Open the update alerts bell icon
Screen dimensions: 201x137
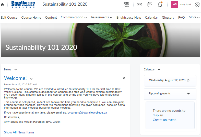click(x=160, y=5)
